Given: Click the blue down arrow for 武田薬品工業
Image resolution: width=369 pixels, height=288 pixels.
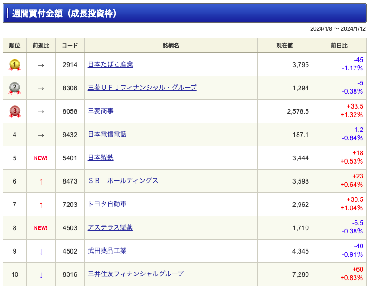Looking at the screenshot, I should [x=41, y=252].
